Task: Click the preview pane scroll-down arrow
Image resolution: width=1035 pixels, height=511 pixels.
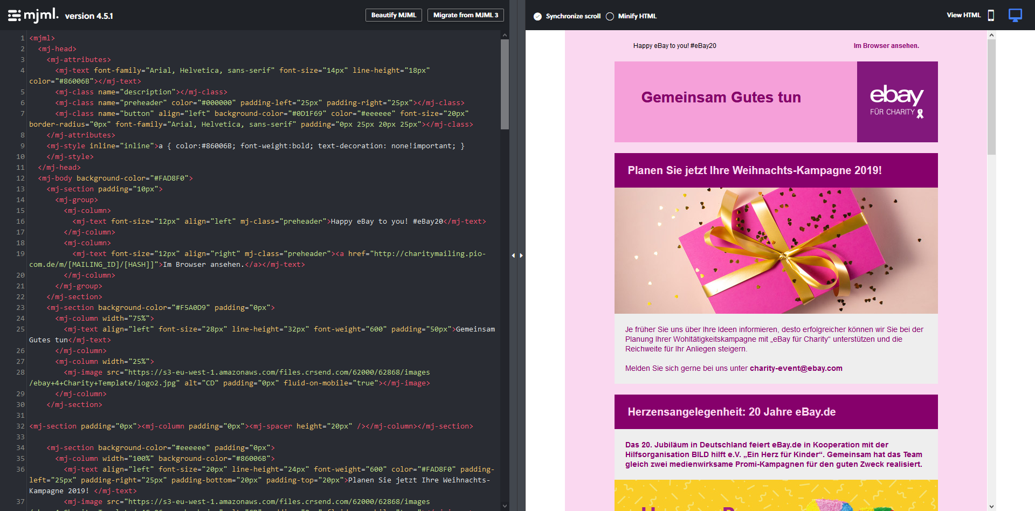Action: (x=991, y=506)
